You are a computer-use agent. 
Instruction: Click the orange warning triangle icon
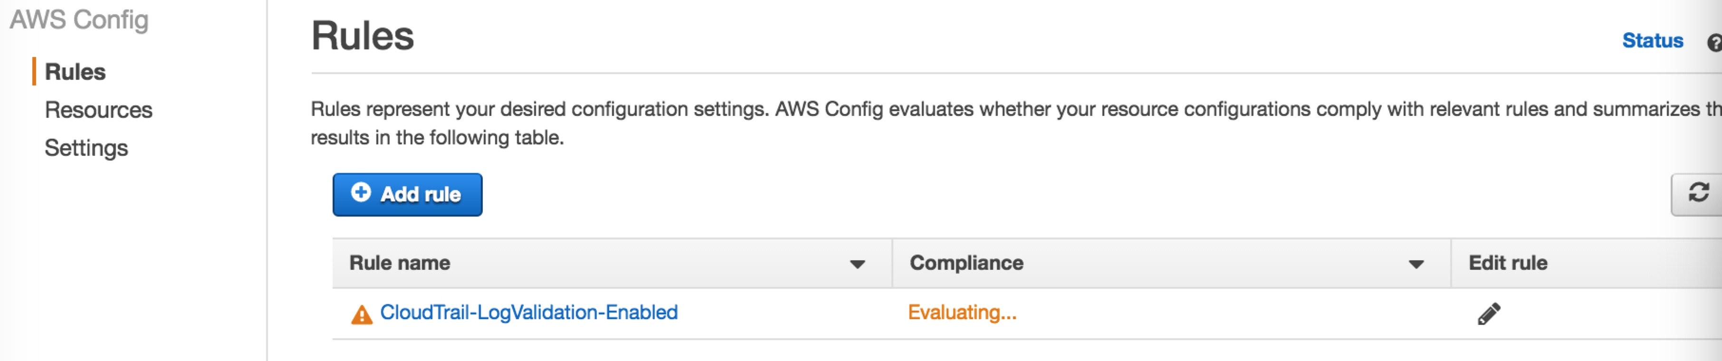tap(362, 314)
